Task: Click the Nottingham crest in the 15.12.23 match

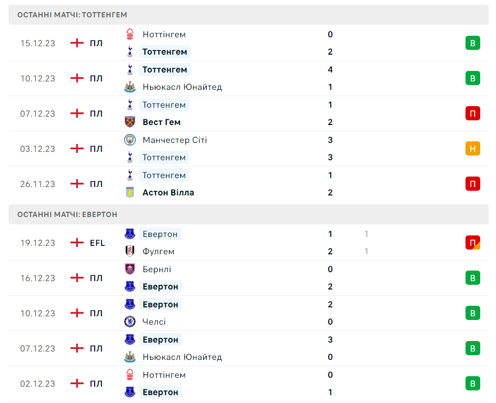Action: (129, 35)
